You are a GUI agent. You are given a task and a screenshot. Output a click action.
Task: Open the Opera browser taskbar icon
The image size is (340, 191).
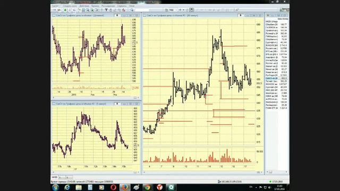point(113,187)
